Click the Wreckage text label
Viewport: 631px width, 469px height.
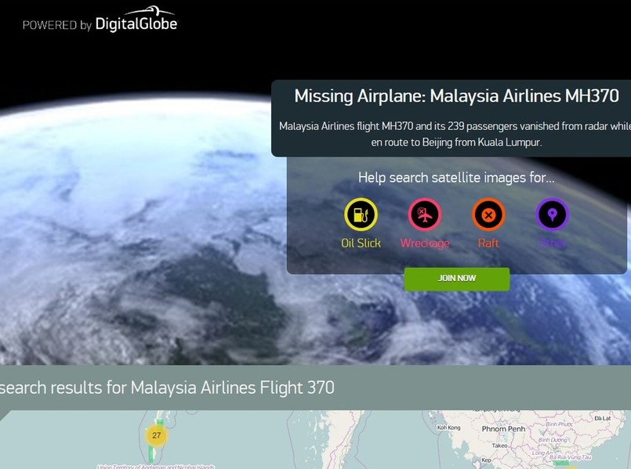[x=425, y=244]
